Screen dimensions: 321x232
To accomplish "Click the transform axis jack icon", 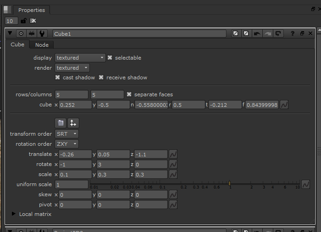I will click(73, 123).
